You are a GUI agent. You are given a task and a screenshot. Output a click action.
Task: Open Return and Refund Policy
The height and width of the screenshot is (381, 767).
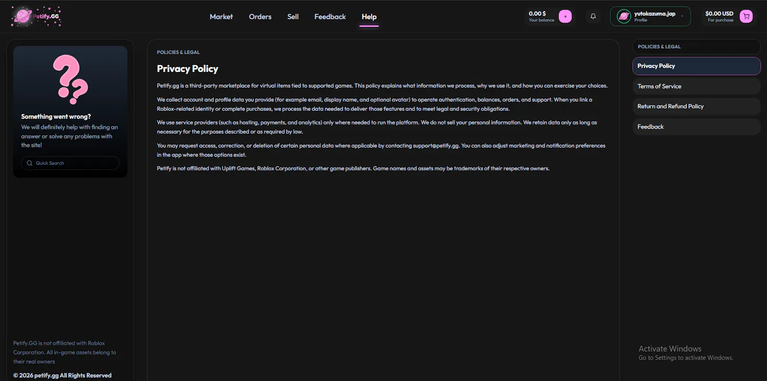tap(697, 107)
